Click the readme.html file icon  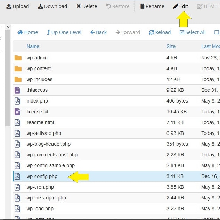(17, 122)
